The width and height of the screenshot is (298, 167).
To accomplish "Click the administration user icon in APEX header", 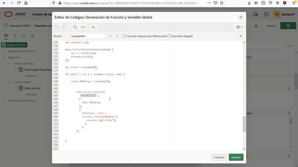I will [x=256, y=14].
